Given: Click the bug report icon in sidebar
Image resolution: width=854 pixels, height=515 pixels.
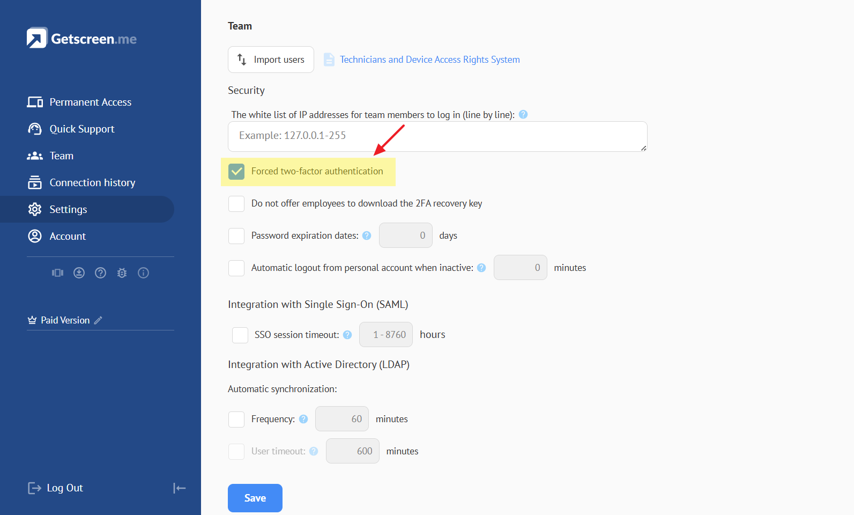Looking at the screenshot, I should [122, 273].
